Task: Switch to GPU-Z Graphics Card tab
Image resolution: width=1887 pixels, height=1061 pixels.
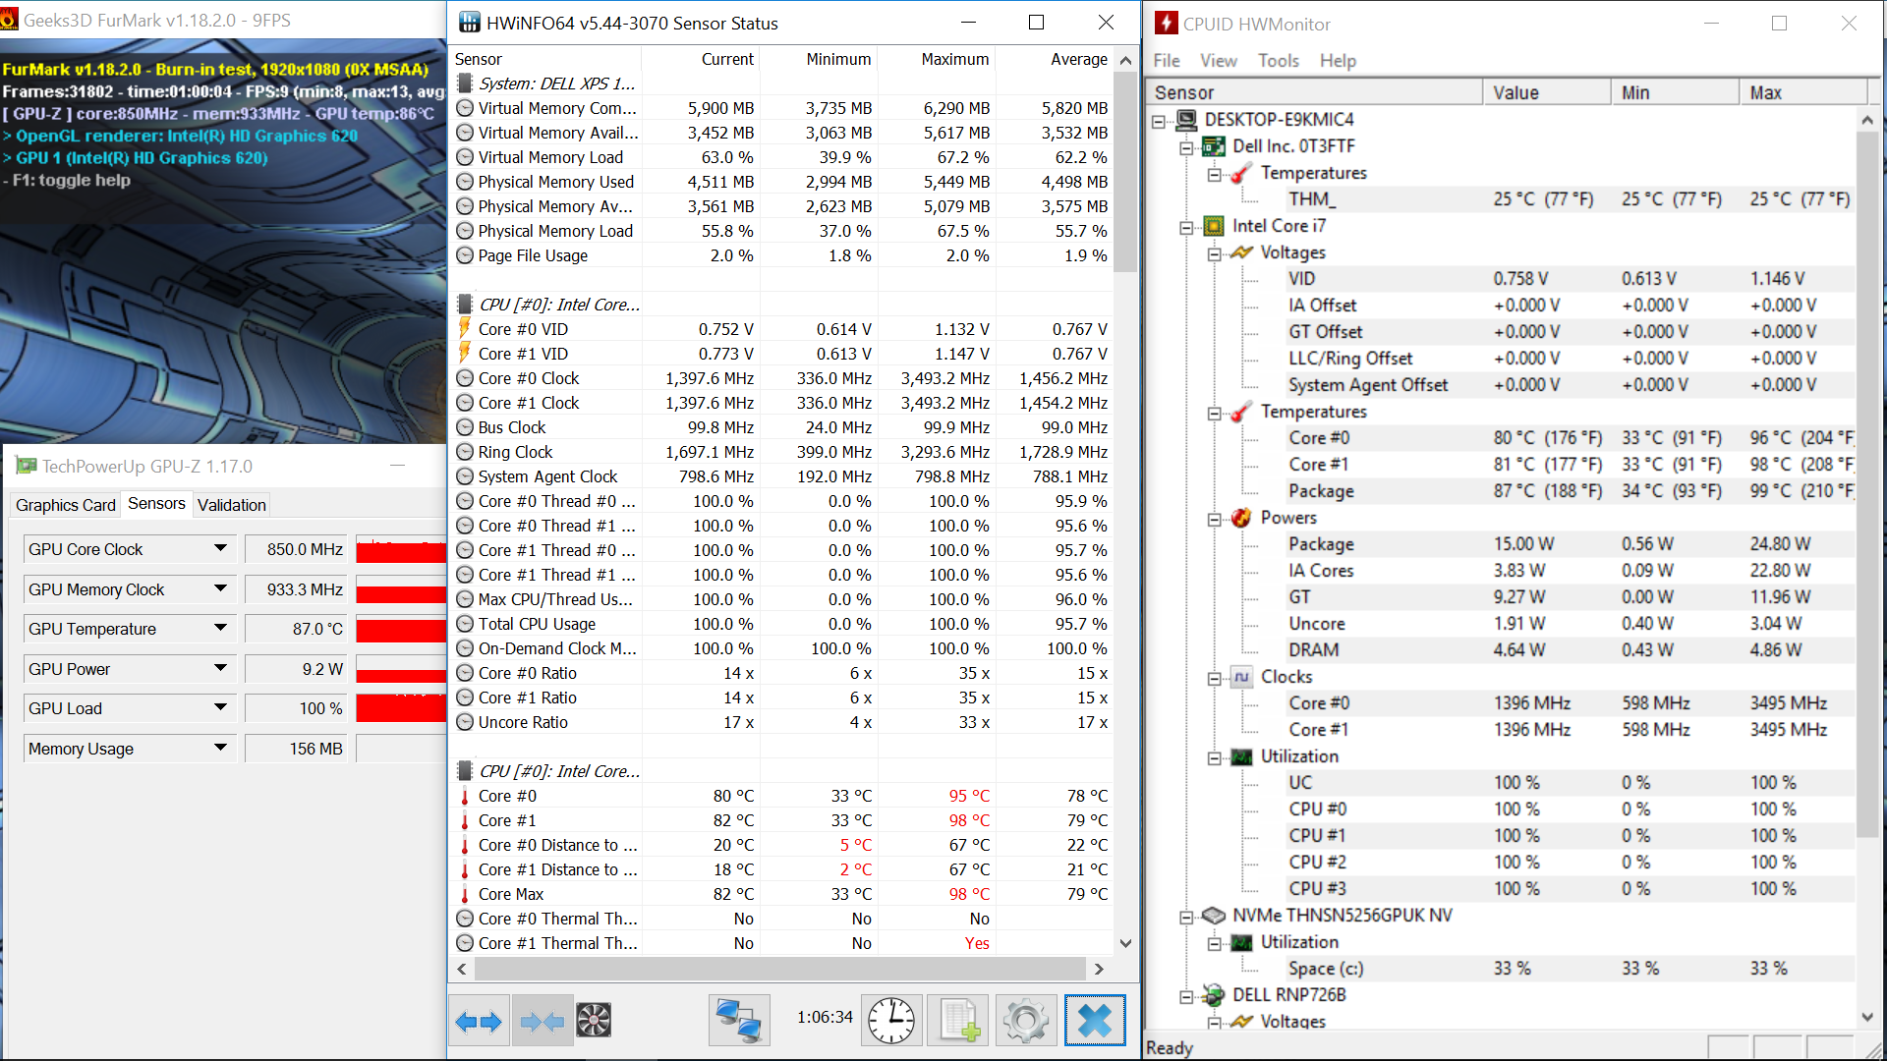Action: (x=65, y=505)
